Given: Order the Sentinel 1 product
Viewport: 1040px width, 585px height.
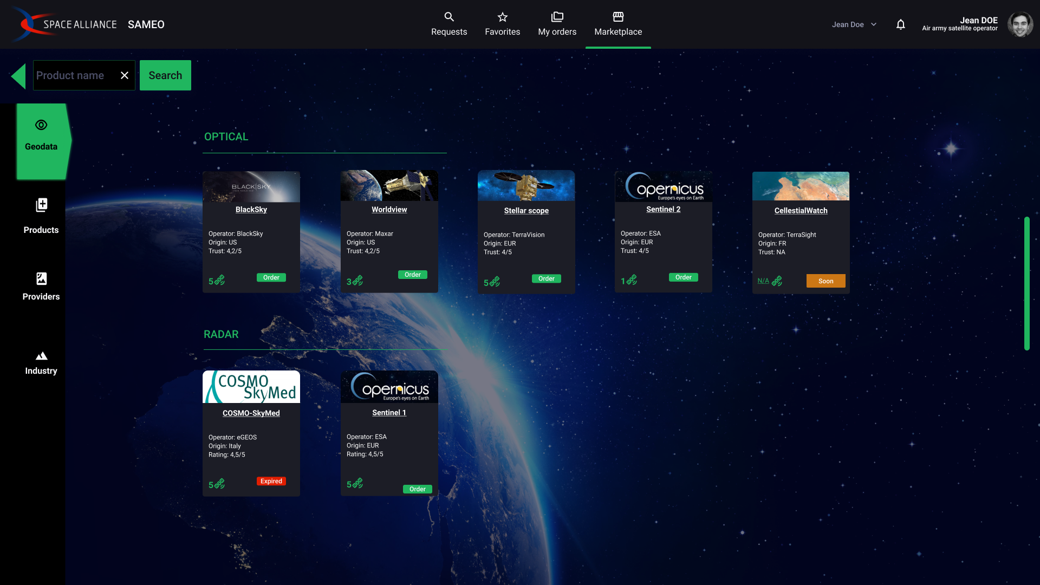Looking at the screenshot, I should click(418, 490).
